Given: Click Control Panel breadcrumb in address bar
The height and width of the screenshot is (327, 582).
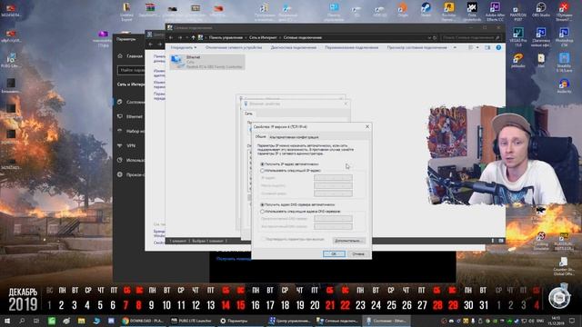Looking at the screenshot, I should click(226, 37).
